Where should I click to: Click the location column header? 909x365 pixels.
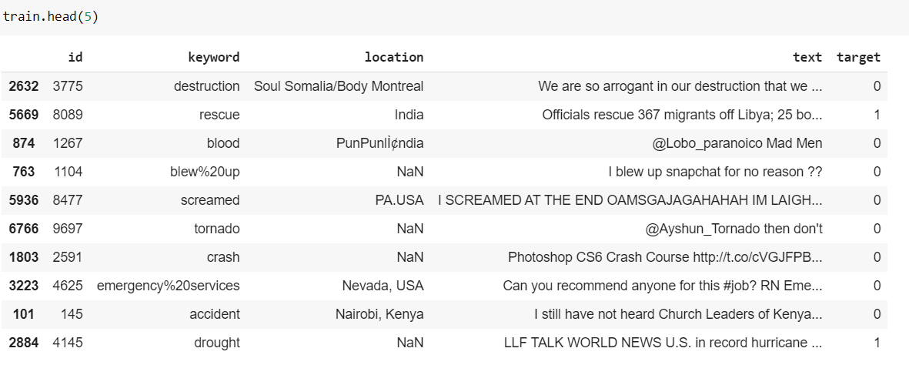pyautogui.click(x=393, y=57)
